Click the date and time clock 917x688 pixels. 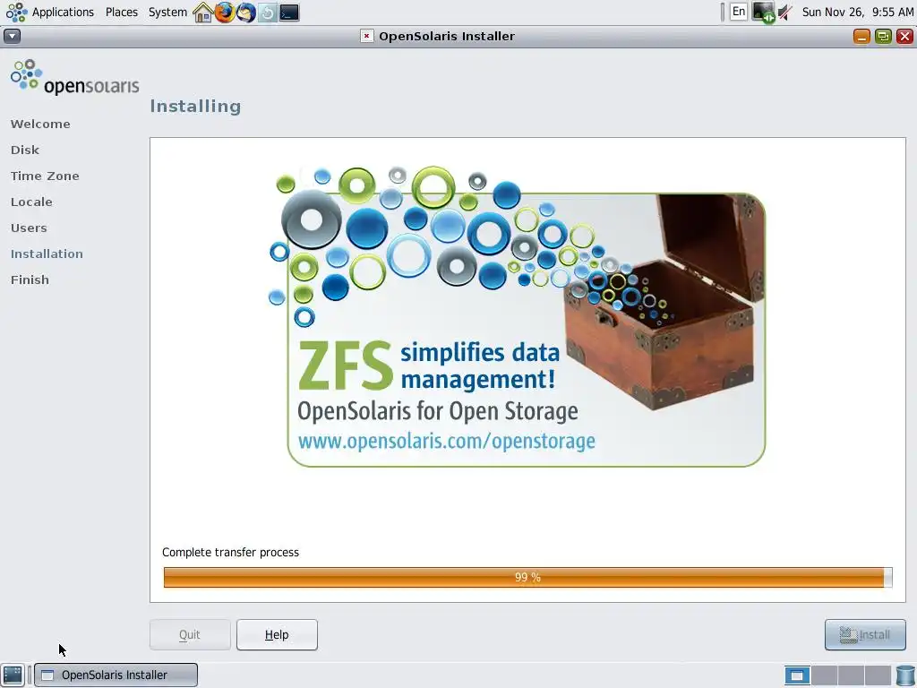click(857, 13)
